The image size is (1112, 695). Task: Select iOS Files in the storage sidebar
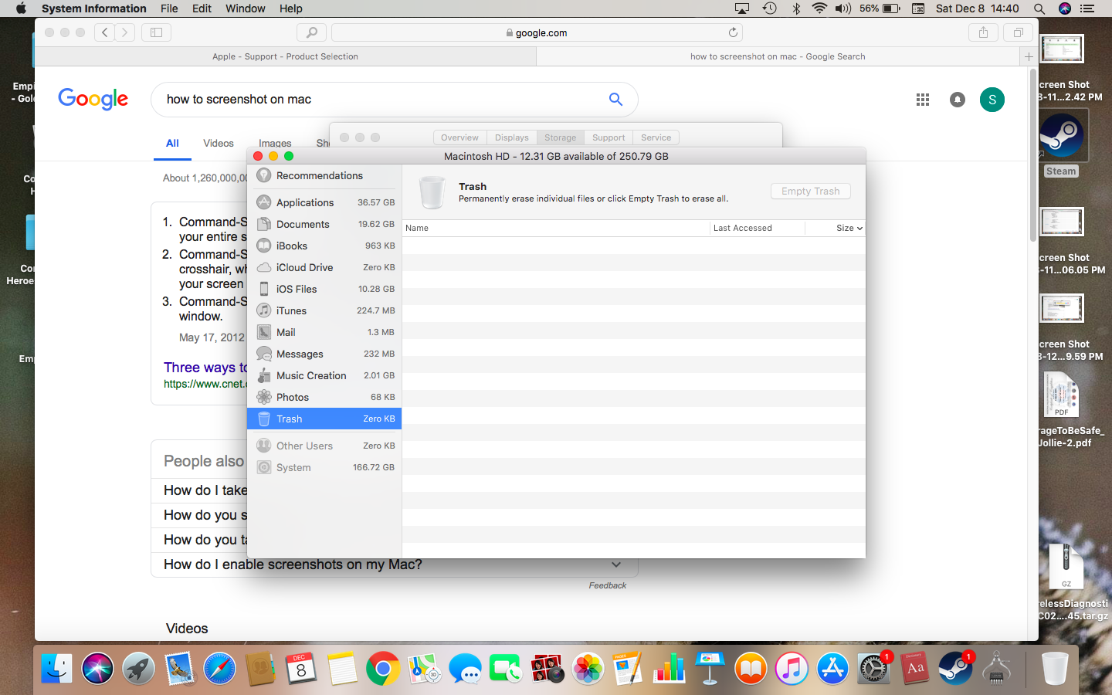(324, 289)
